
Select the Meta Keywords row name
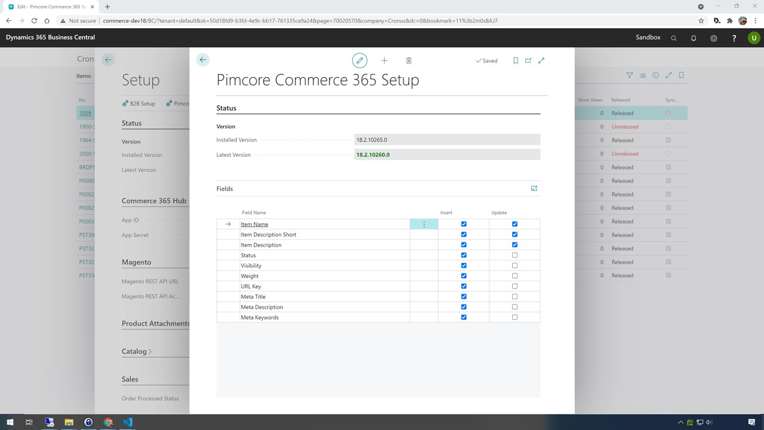260,317
